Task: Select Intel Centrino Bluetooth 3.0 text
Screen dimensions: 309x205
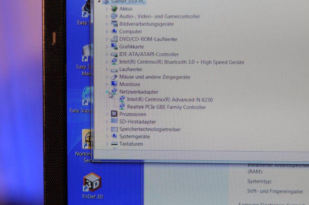Action: click(182, 62)
